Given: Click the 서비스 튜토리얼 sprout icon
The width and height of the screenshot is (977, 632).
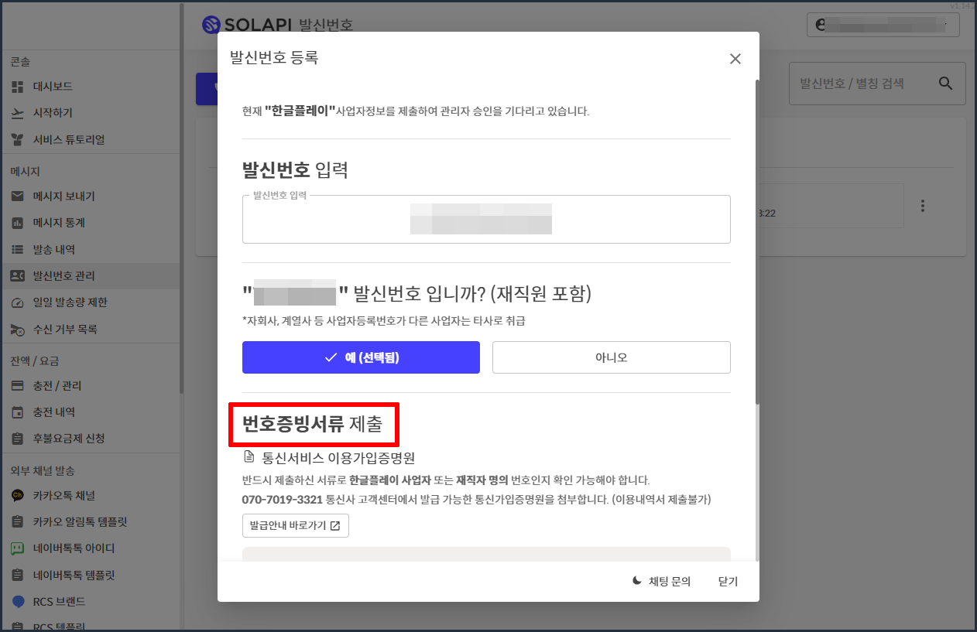Looking at the screenshot, I should point(18,139).
